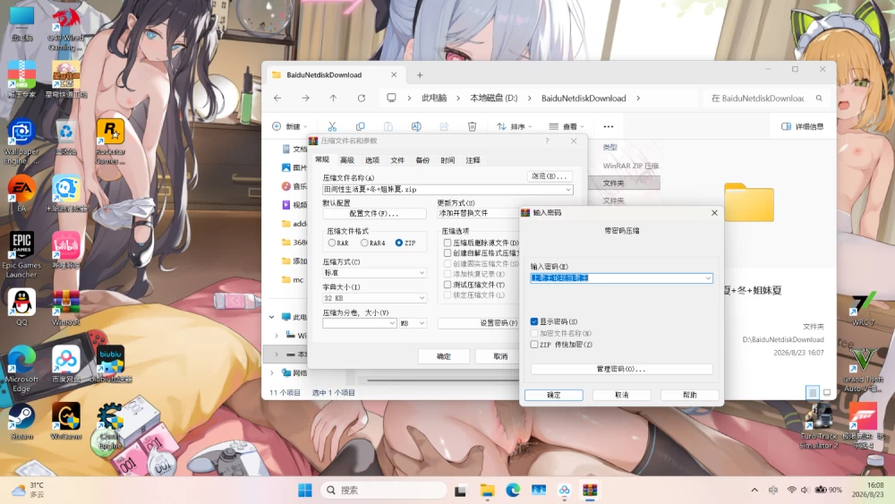Screen dimensions: 895x504
Task: Toggle 详细信息 details pane in Explorer
Action: coord(802,126)
